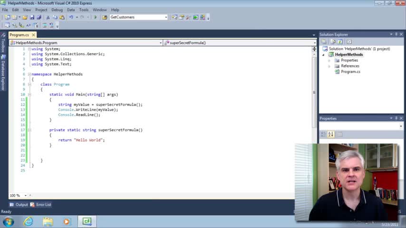406x228 pixels.
Task: Collapse the Main method code block
Action: coord(29,95)
